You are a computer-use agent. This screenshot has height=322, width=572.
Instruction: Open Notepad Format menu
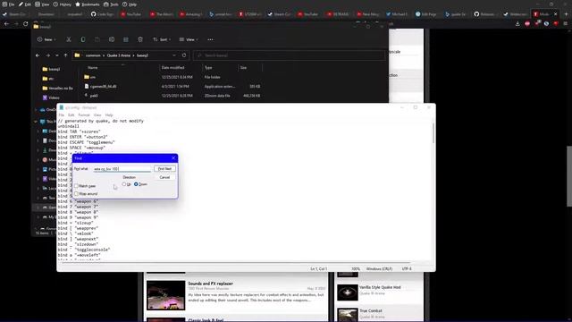83,115
